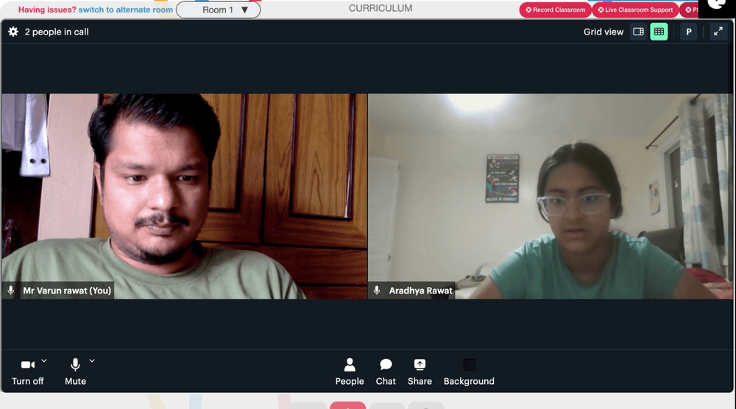Enter fullscreen with the expand arrows icon
736x409 pixels.
[718, 32]
